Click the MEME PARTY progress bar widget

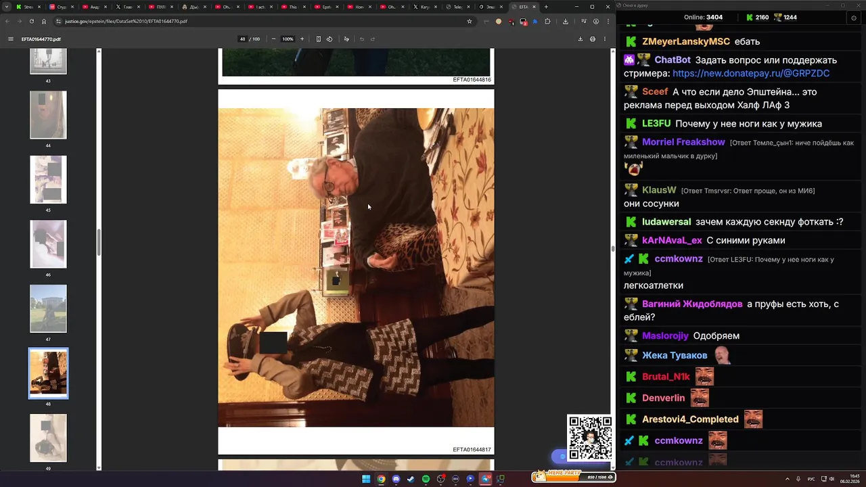click(x=574, y=476)
